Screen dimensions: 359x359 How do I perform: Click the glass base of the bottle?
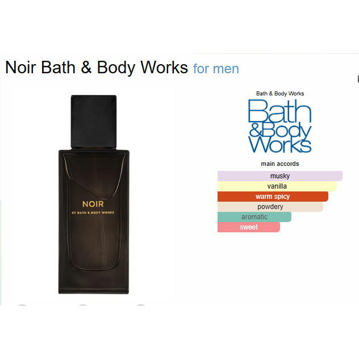point(94,282)
